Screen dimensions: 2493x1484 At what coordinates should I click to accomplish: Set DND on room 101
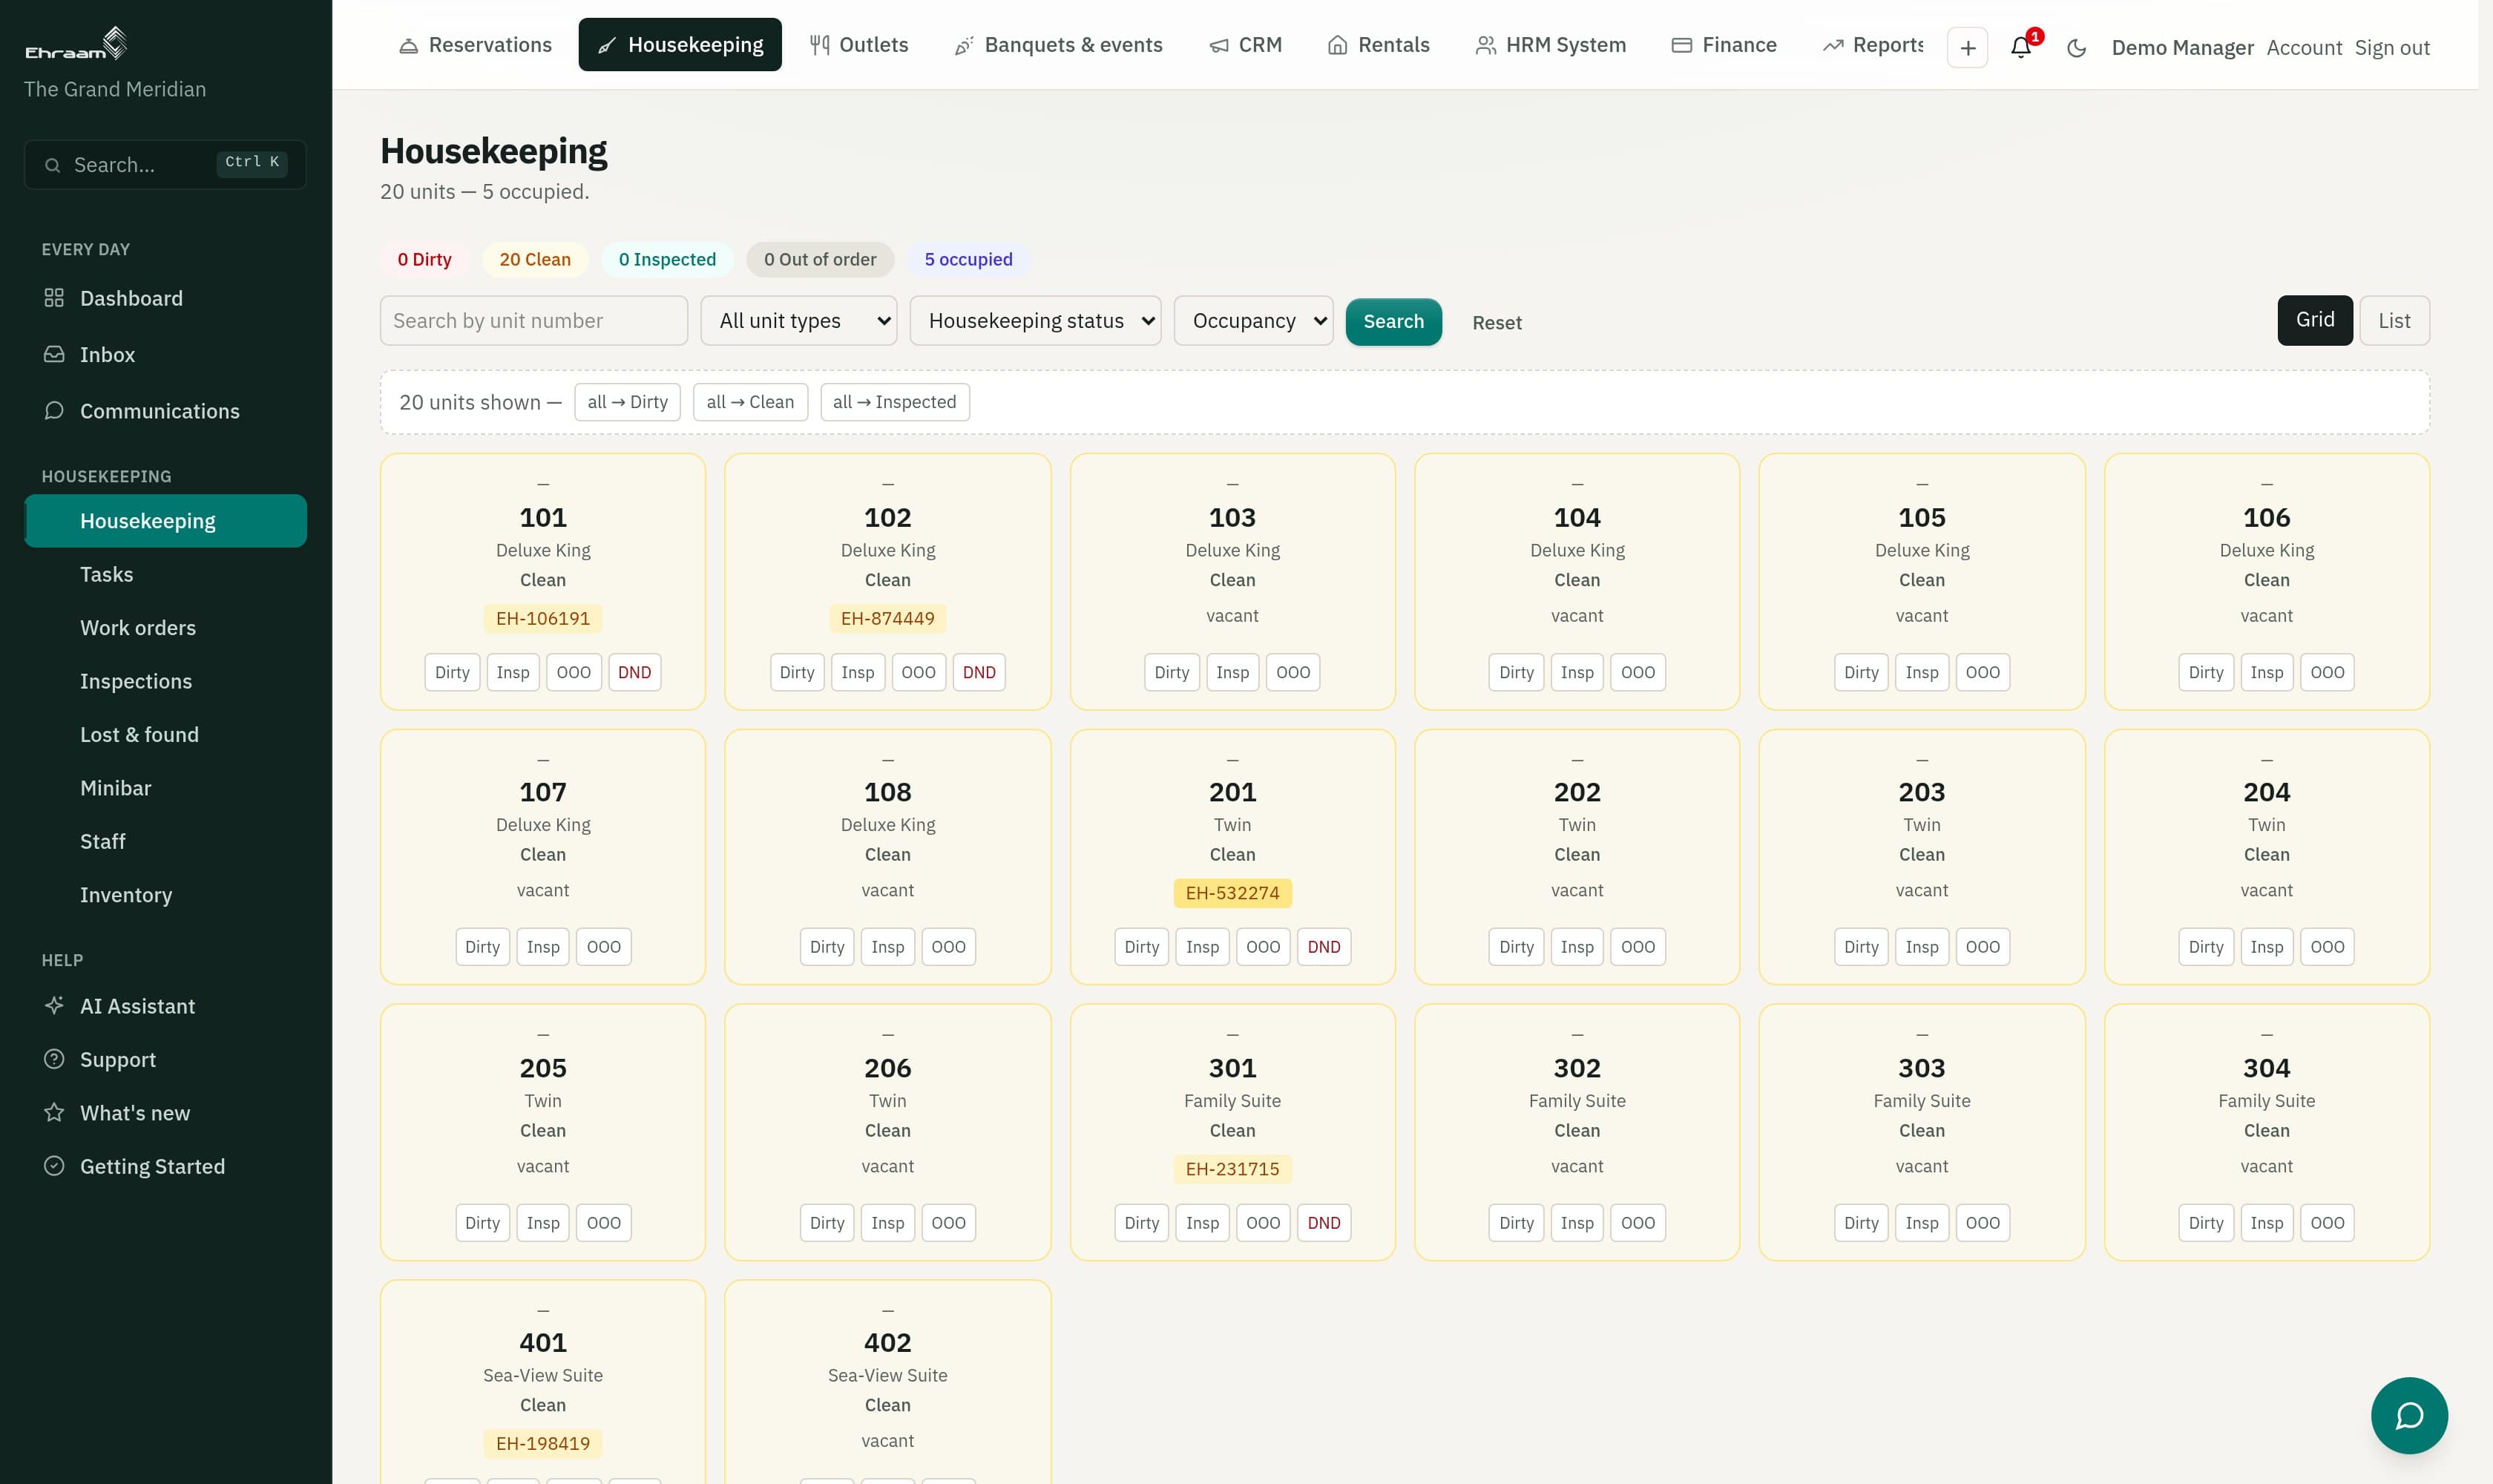click(x=634, y=672)
